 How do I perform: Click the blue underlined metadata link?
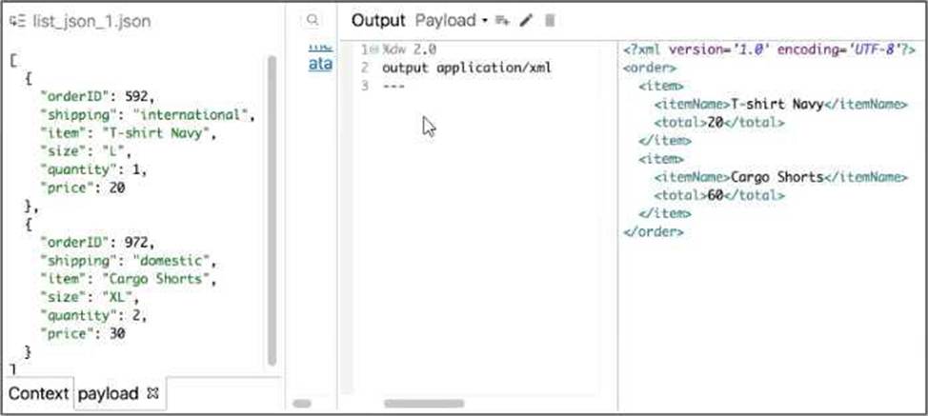click(320, 64)
